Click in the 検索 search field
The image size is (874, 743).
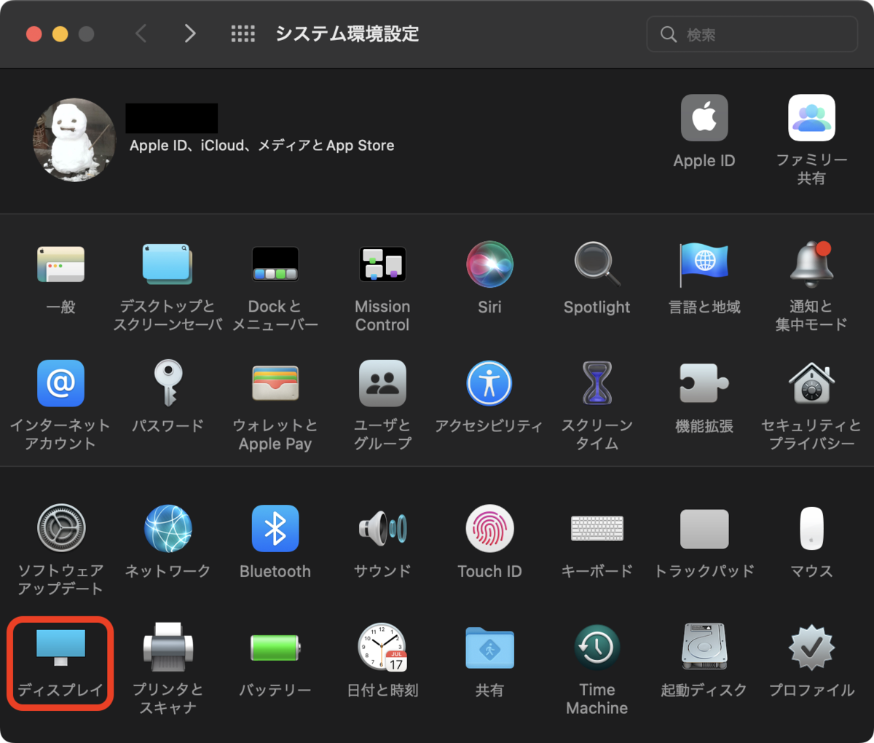pos(752,34)
